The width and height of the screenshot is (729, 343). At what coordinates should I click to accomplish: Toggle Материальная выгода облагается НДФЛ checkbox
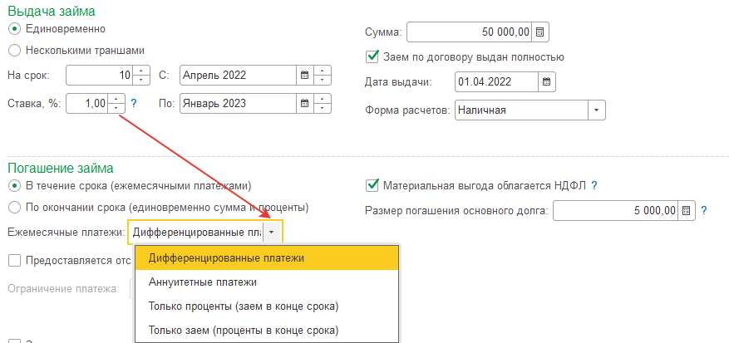click(373, 185)
